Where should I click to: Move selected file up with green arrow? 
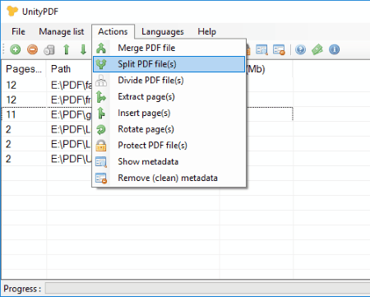click(67, 49)
